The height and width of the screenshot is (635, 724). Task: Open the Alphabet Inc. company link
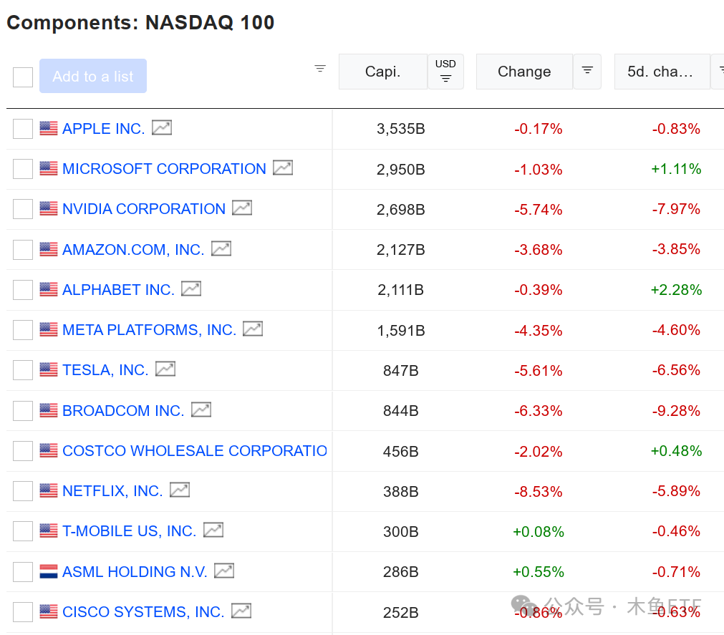pyautogui.click(x=118, y=290)
